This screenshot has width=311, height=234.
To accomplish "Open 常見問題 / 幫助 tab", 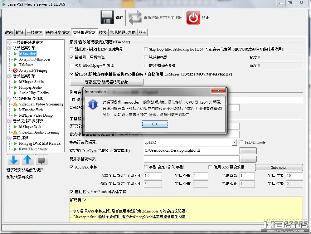I will (123, 32).
